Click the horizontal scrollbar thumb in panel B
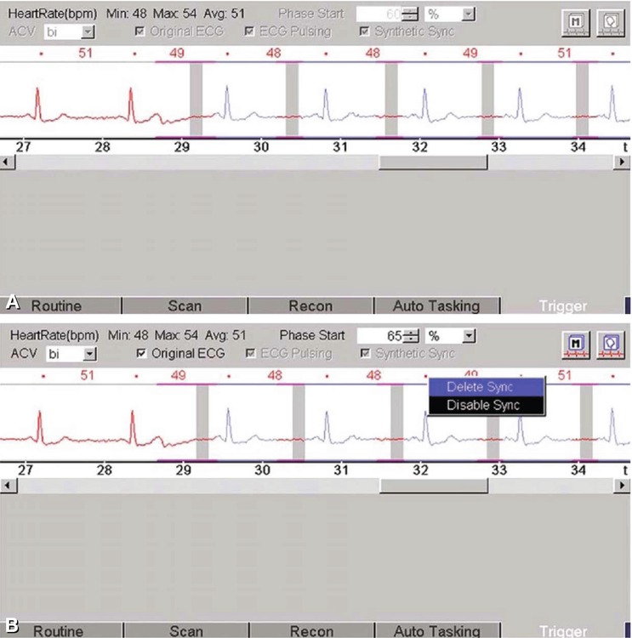This screenshot has width=632, height=638. pos(433,485)
